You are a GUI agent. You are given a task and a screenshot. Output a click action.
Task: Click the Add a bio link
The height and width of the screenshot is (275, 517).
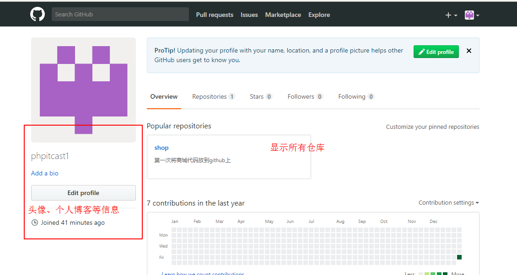(x=44, y=173)
